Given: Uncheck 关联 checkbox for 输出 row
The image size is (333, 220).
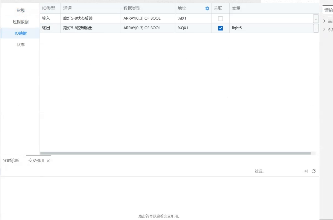Looking at the screenshot, I should [x=220, y=28].
